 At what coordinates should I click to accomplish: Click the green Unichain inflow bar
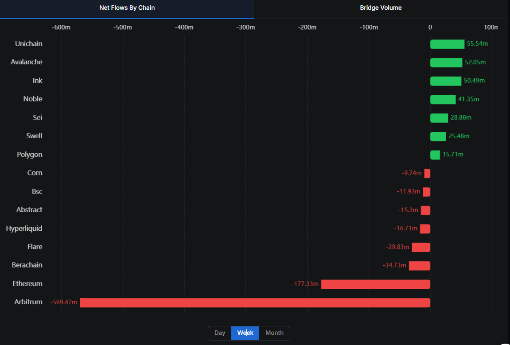447,44
